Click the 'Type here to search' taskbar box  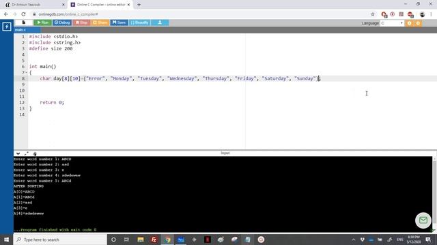tap(60, 240)
